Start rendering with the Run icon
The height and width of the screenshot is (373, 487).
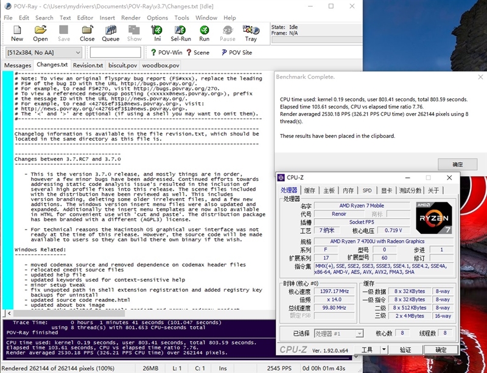click(x=204, y=33)
